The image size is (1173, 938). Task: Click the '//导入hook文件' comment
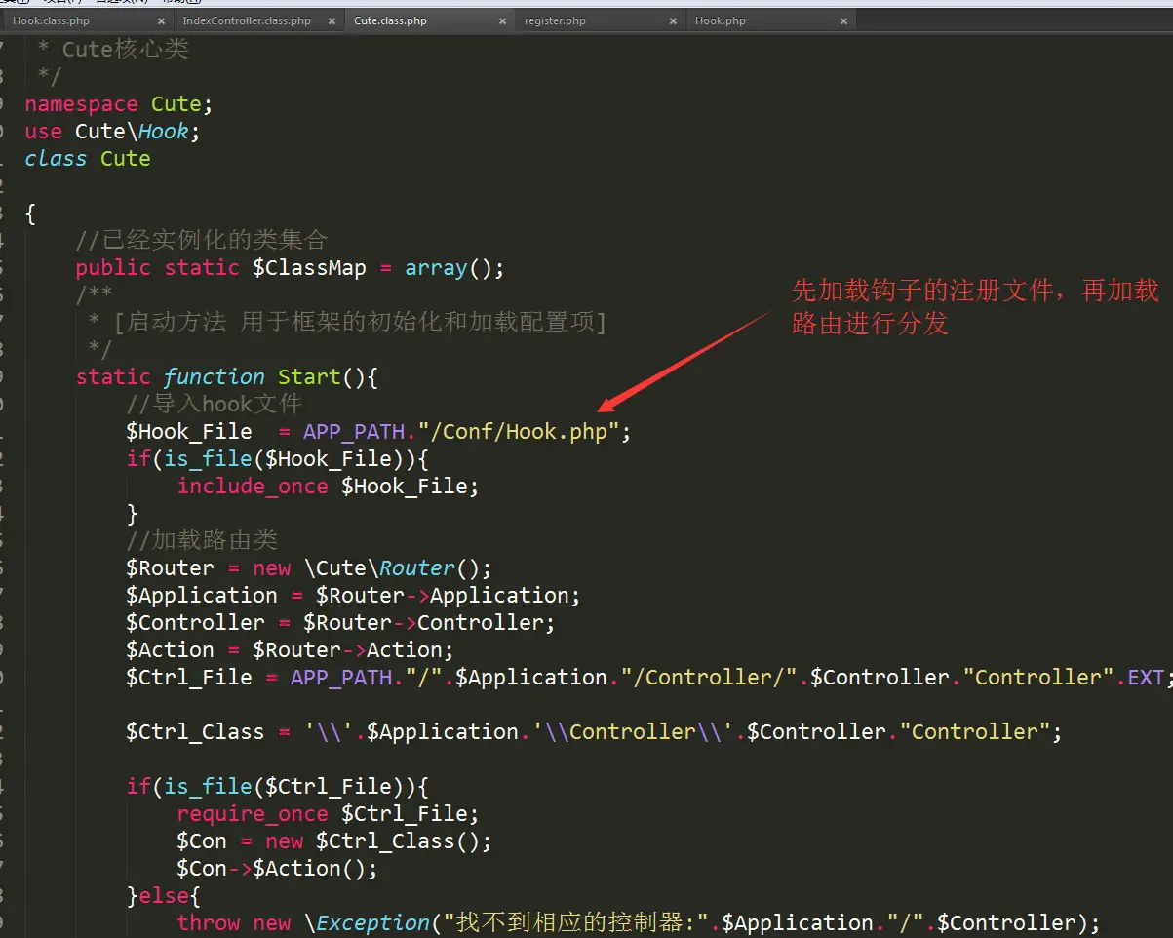click(215, 404)
